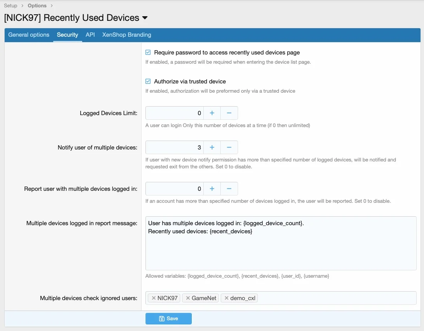The height and width of the screenshot is (331, 424).
Task: Select the XenShop Branding tab
Action: [x=127, y=35]
